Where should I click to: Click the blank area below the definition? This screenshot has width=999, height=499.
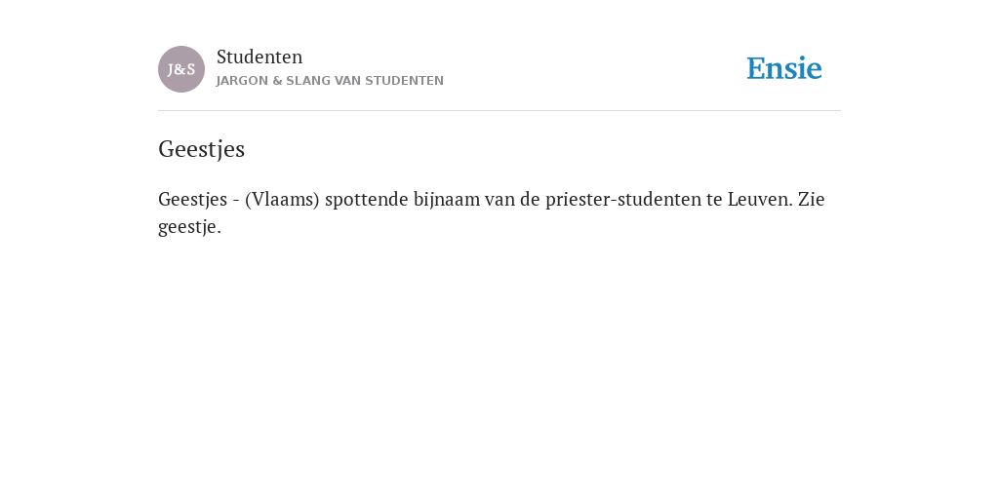point(499,363)
